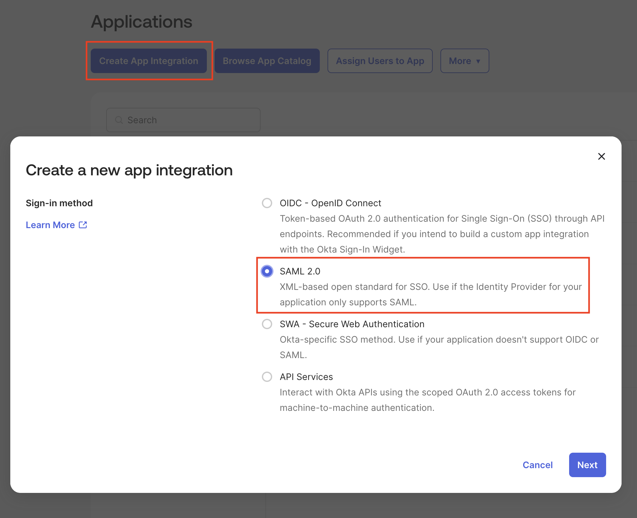Focus the applications Search field
Image resolution: width=637 pixels, height=518 pixels.
pos(190,120)
